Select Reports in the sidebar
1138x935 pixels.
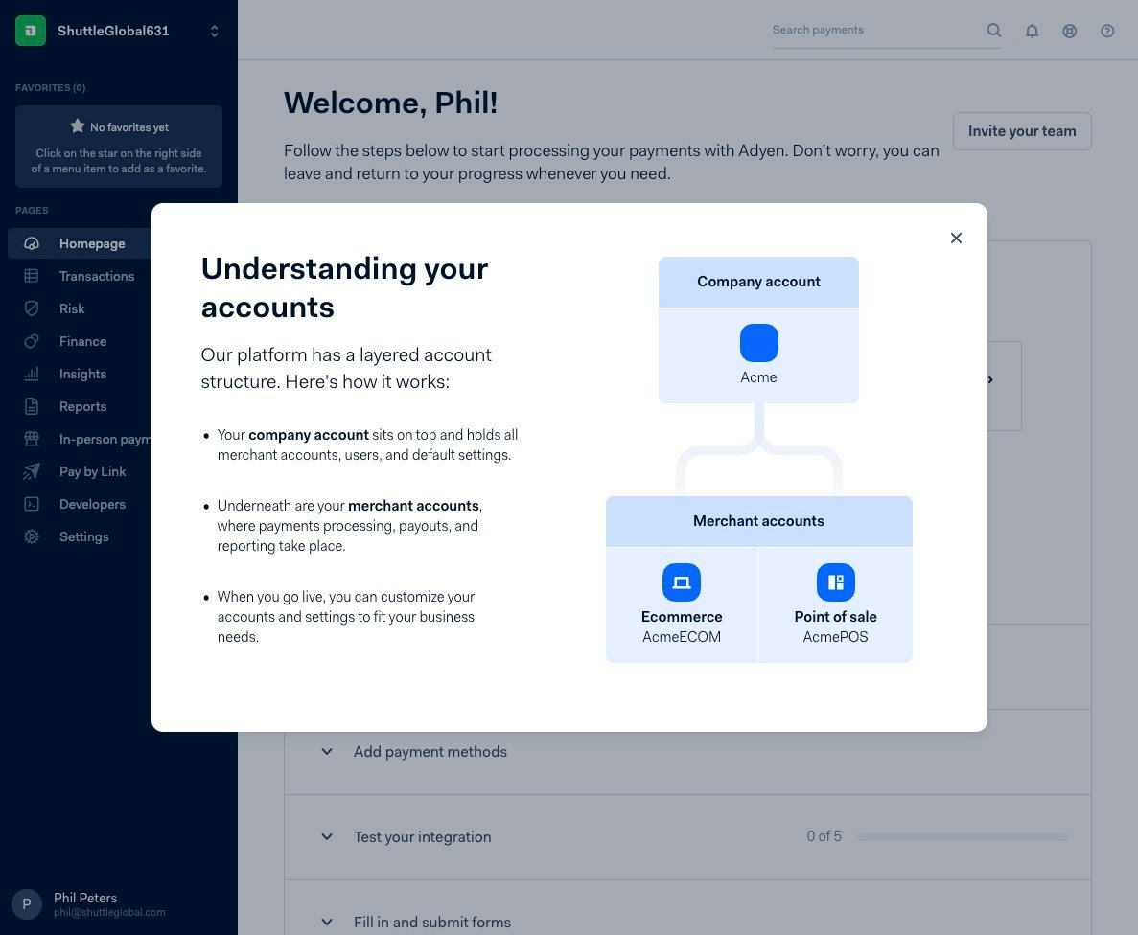coord(82,407)
